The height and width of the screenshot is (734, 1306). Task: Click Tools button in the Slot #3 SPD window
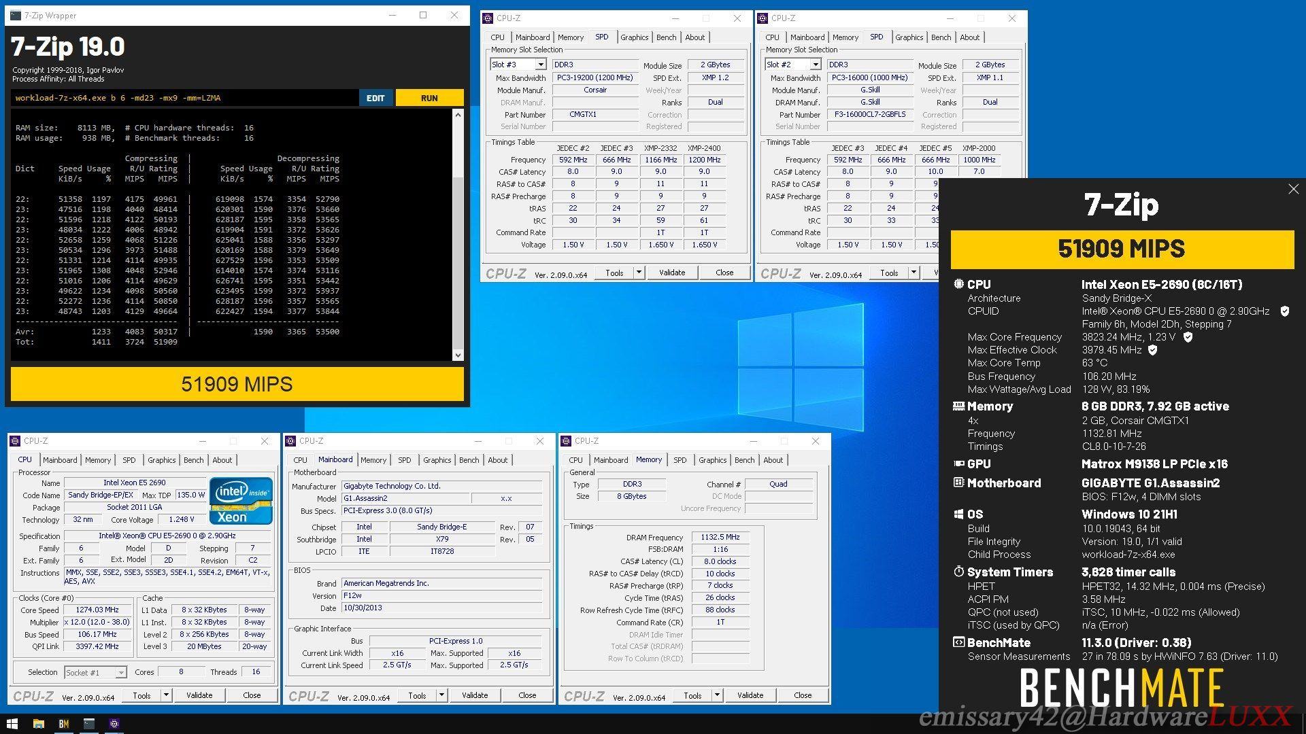(x=614, y=273)
